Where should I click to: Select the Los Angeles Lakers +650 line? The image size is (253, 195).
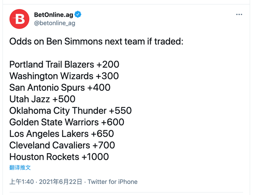point(62,133)
